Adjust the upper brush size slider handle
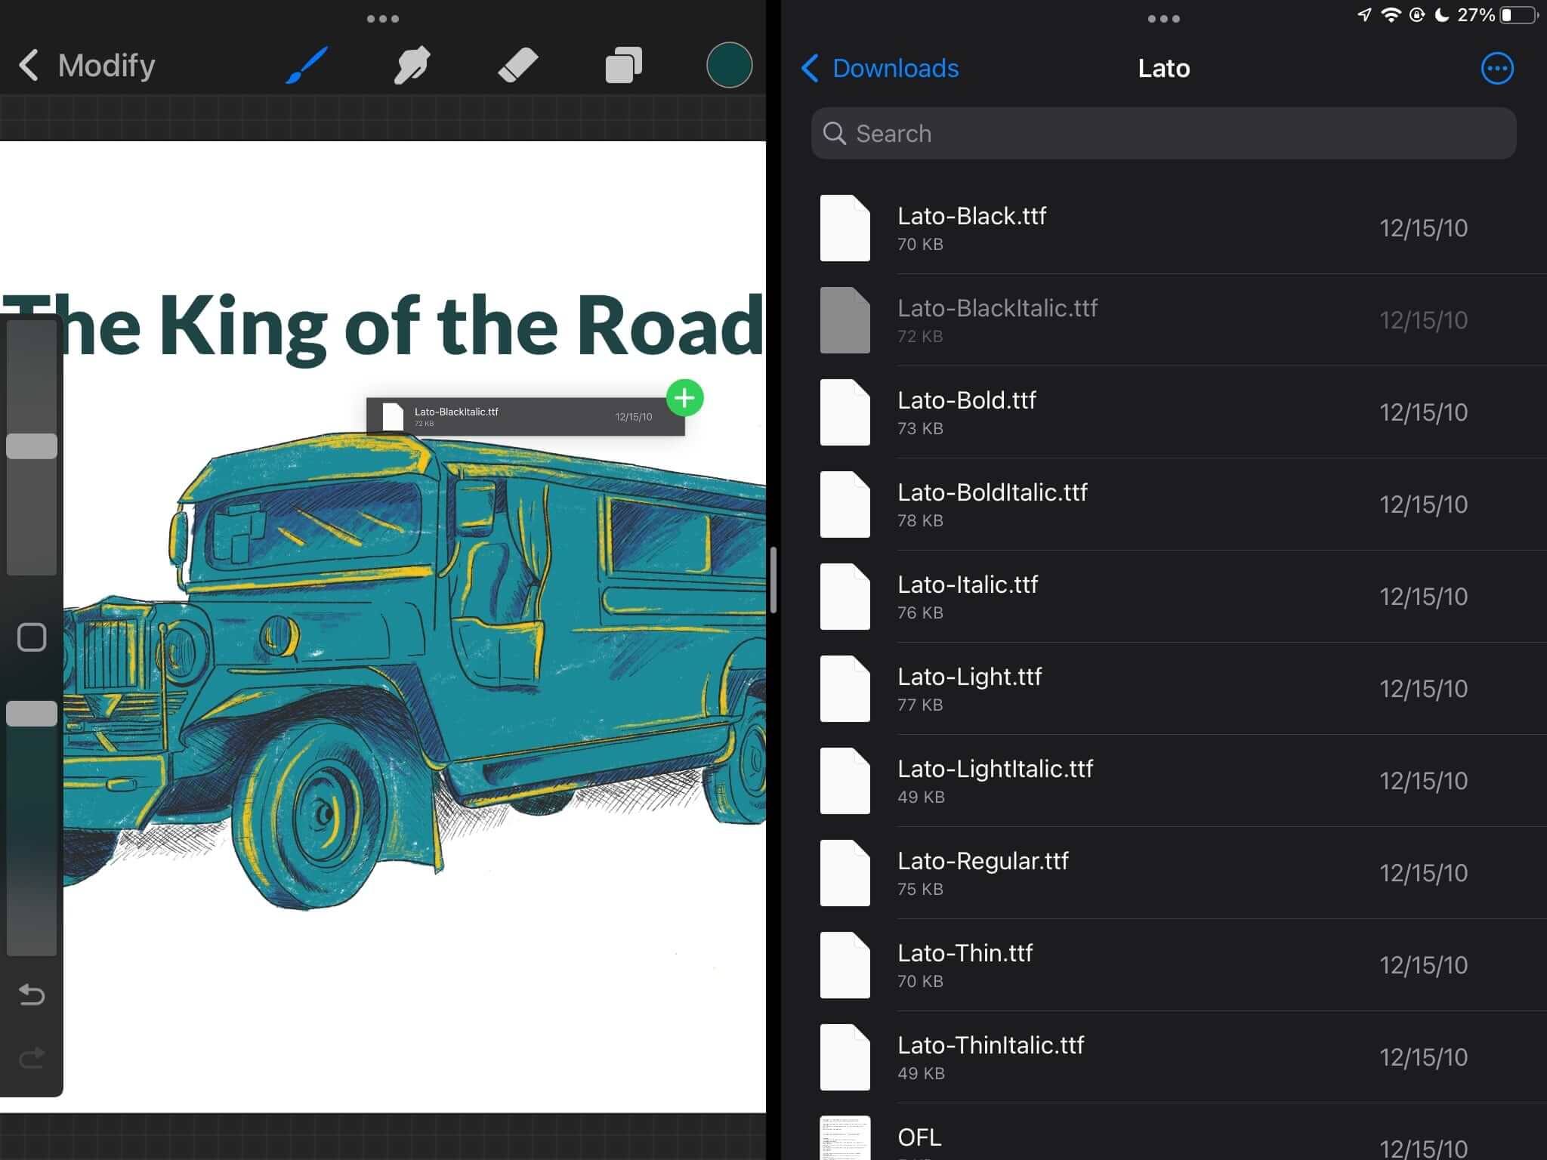Screen dimensions: 1547x1160 coord(31,446)
